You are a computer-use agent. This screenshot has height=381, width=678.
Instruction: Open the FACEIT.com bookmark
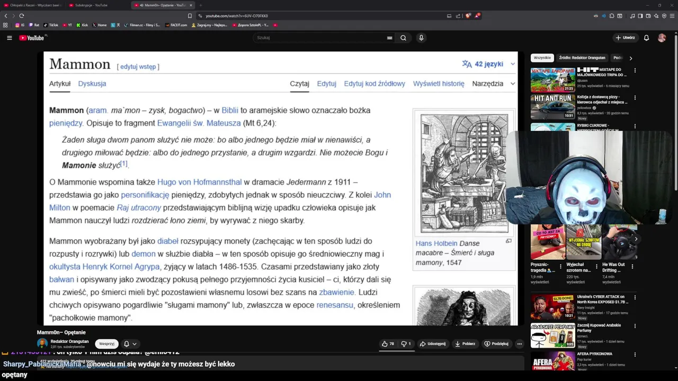(x=176, y=25)
